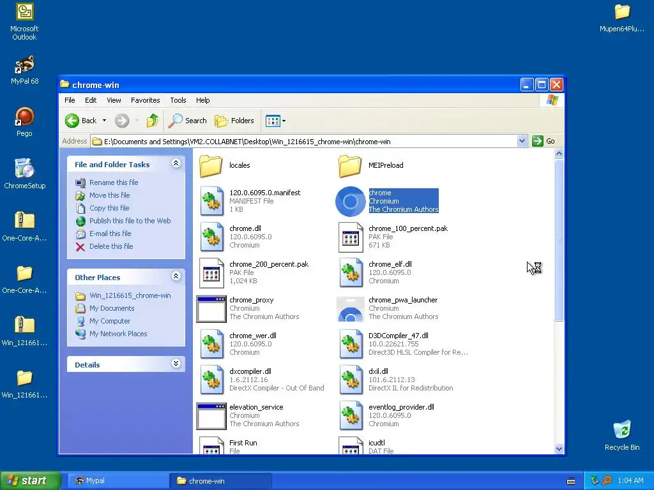654x490 pixels.
Task: Expand the Address bar dropdown
Action: tap(522, 141)
